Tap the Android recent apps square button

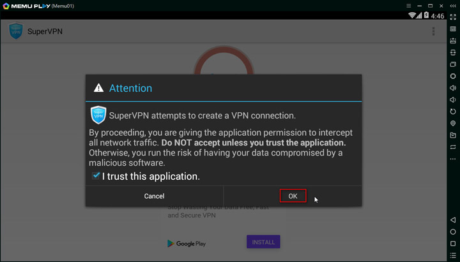pos(453,244)
